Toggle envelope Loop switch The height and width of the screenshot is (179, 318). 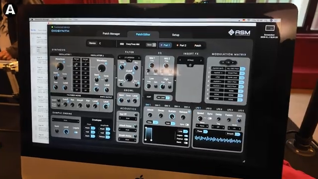click(x=185, y=131)
